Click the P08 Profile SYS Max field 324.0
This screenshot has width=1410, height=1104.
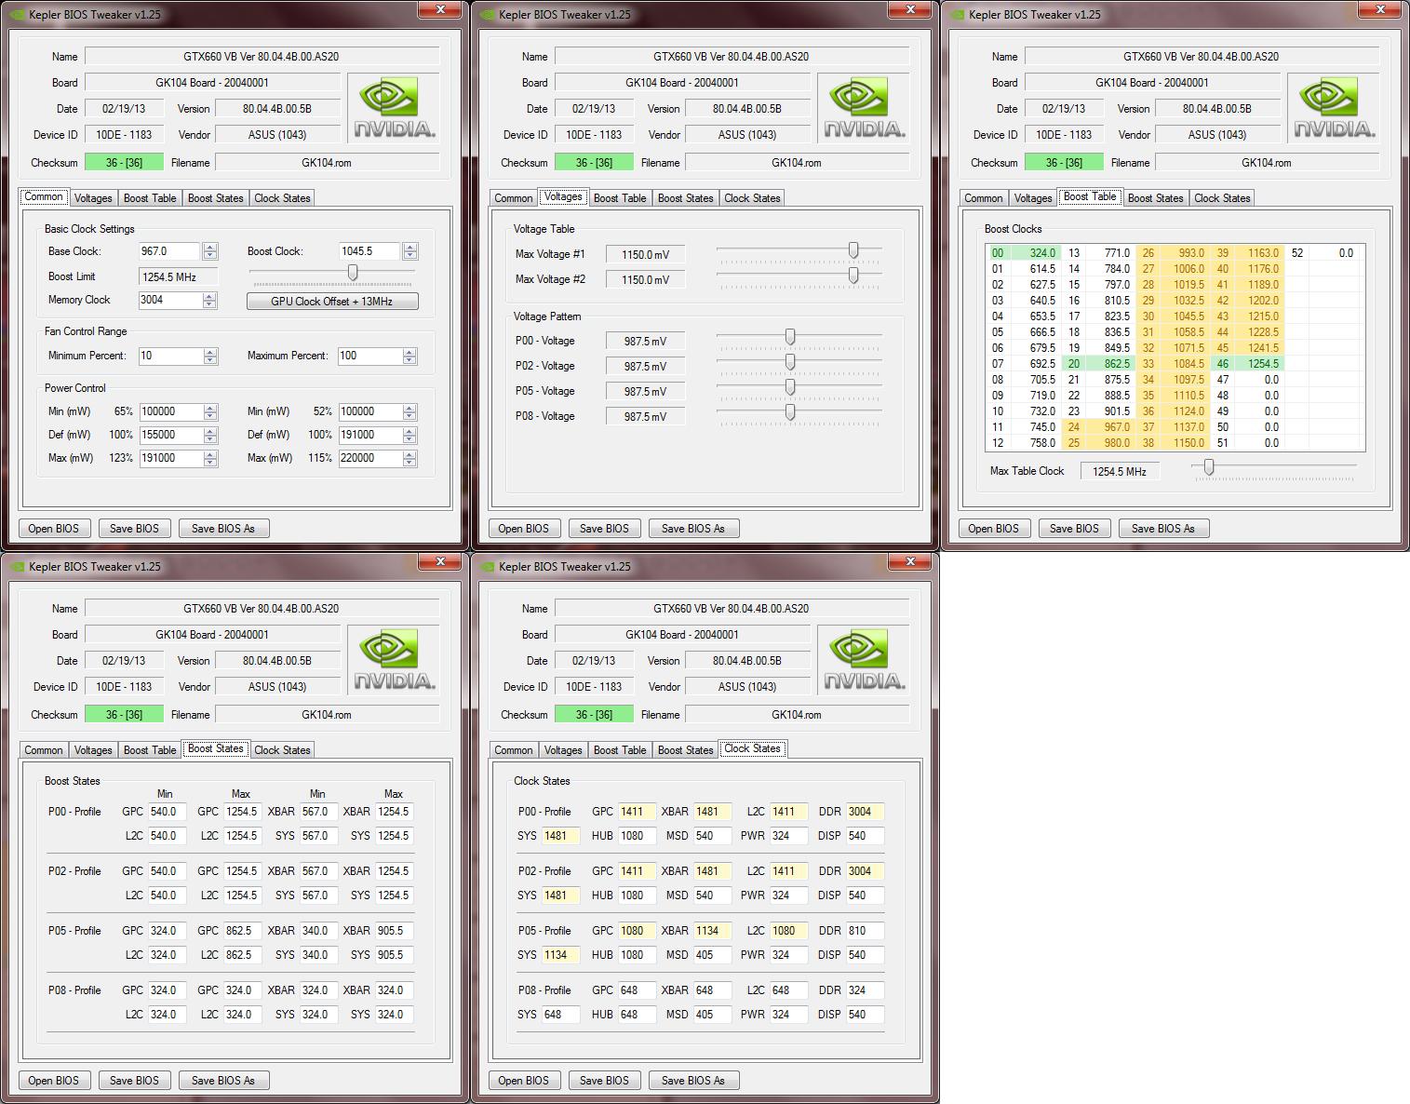click(395, 1015)
